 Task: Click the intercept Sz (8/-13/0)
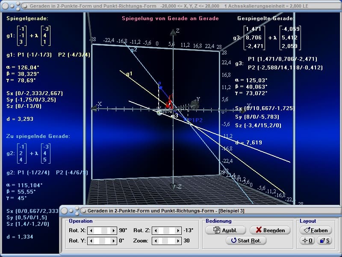[x=24, y=106]
